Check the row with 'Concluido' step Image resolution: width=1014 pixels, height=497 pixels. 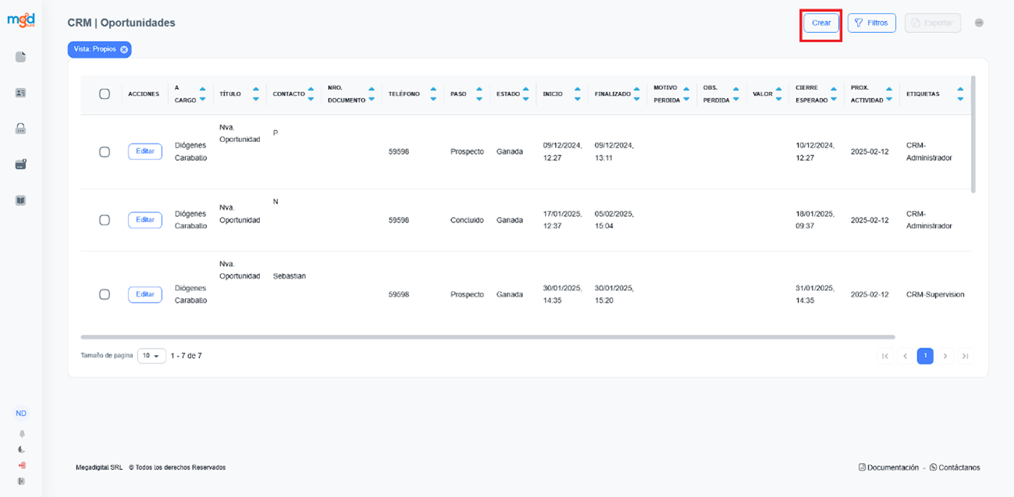click(105, 220)
